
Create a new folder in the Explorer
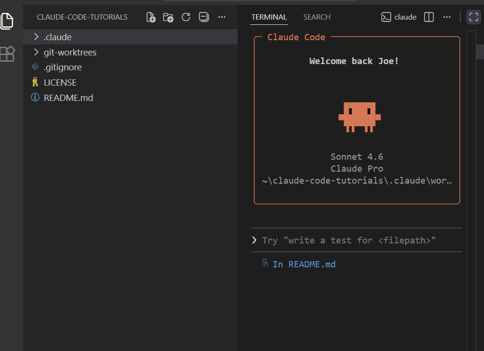[x=168, y=17]
